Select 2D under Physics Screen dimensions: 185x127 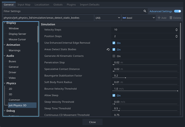[x=10, y=89]
